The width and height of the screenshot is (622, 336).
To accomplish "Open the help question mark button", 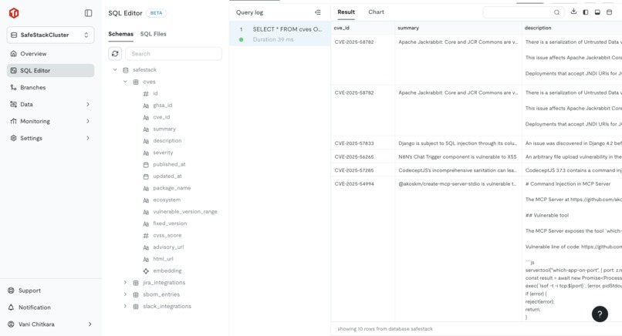I will pyautogui.click(x=600, y=314).
